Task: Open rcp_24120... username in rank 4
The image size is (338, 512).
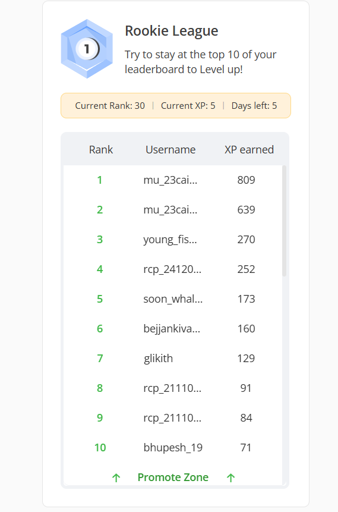Action: click(172, 269)
